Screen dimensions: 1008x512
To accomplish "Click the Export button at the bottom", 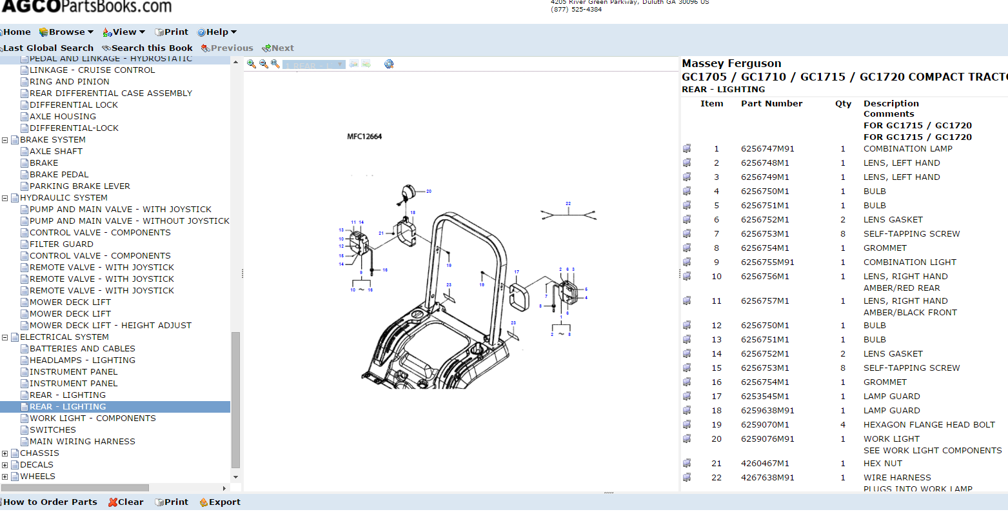I will [x=220, y=502].
